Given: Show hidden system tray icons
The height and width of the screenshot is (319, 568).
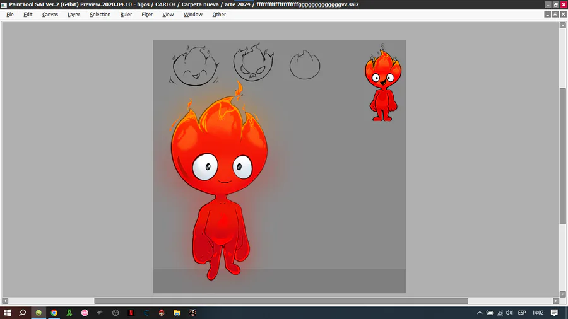Looking at the screenshot, I should pos(480,313).
